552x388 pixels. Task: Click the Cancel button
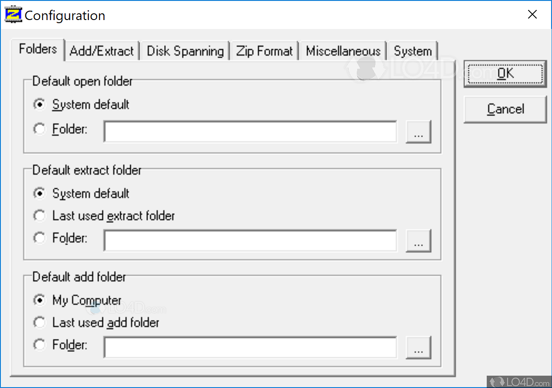(x=505, y=109)
